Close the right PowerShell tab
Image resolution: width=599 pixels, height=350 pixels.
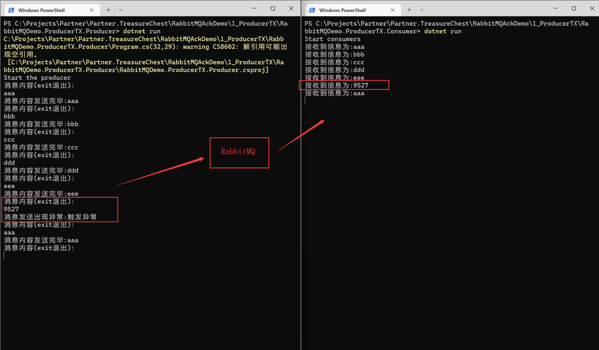click(x=392, y=10)
